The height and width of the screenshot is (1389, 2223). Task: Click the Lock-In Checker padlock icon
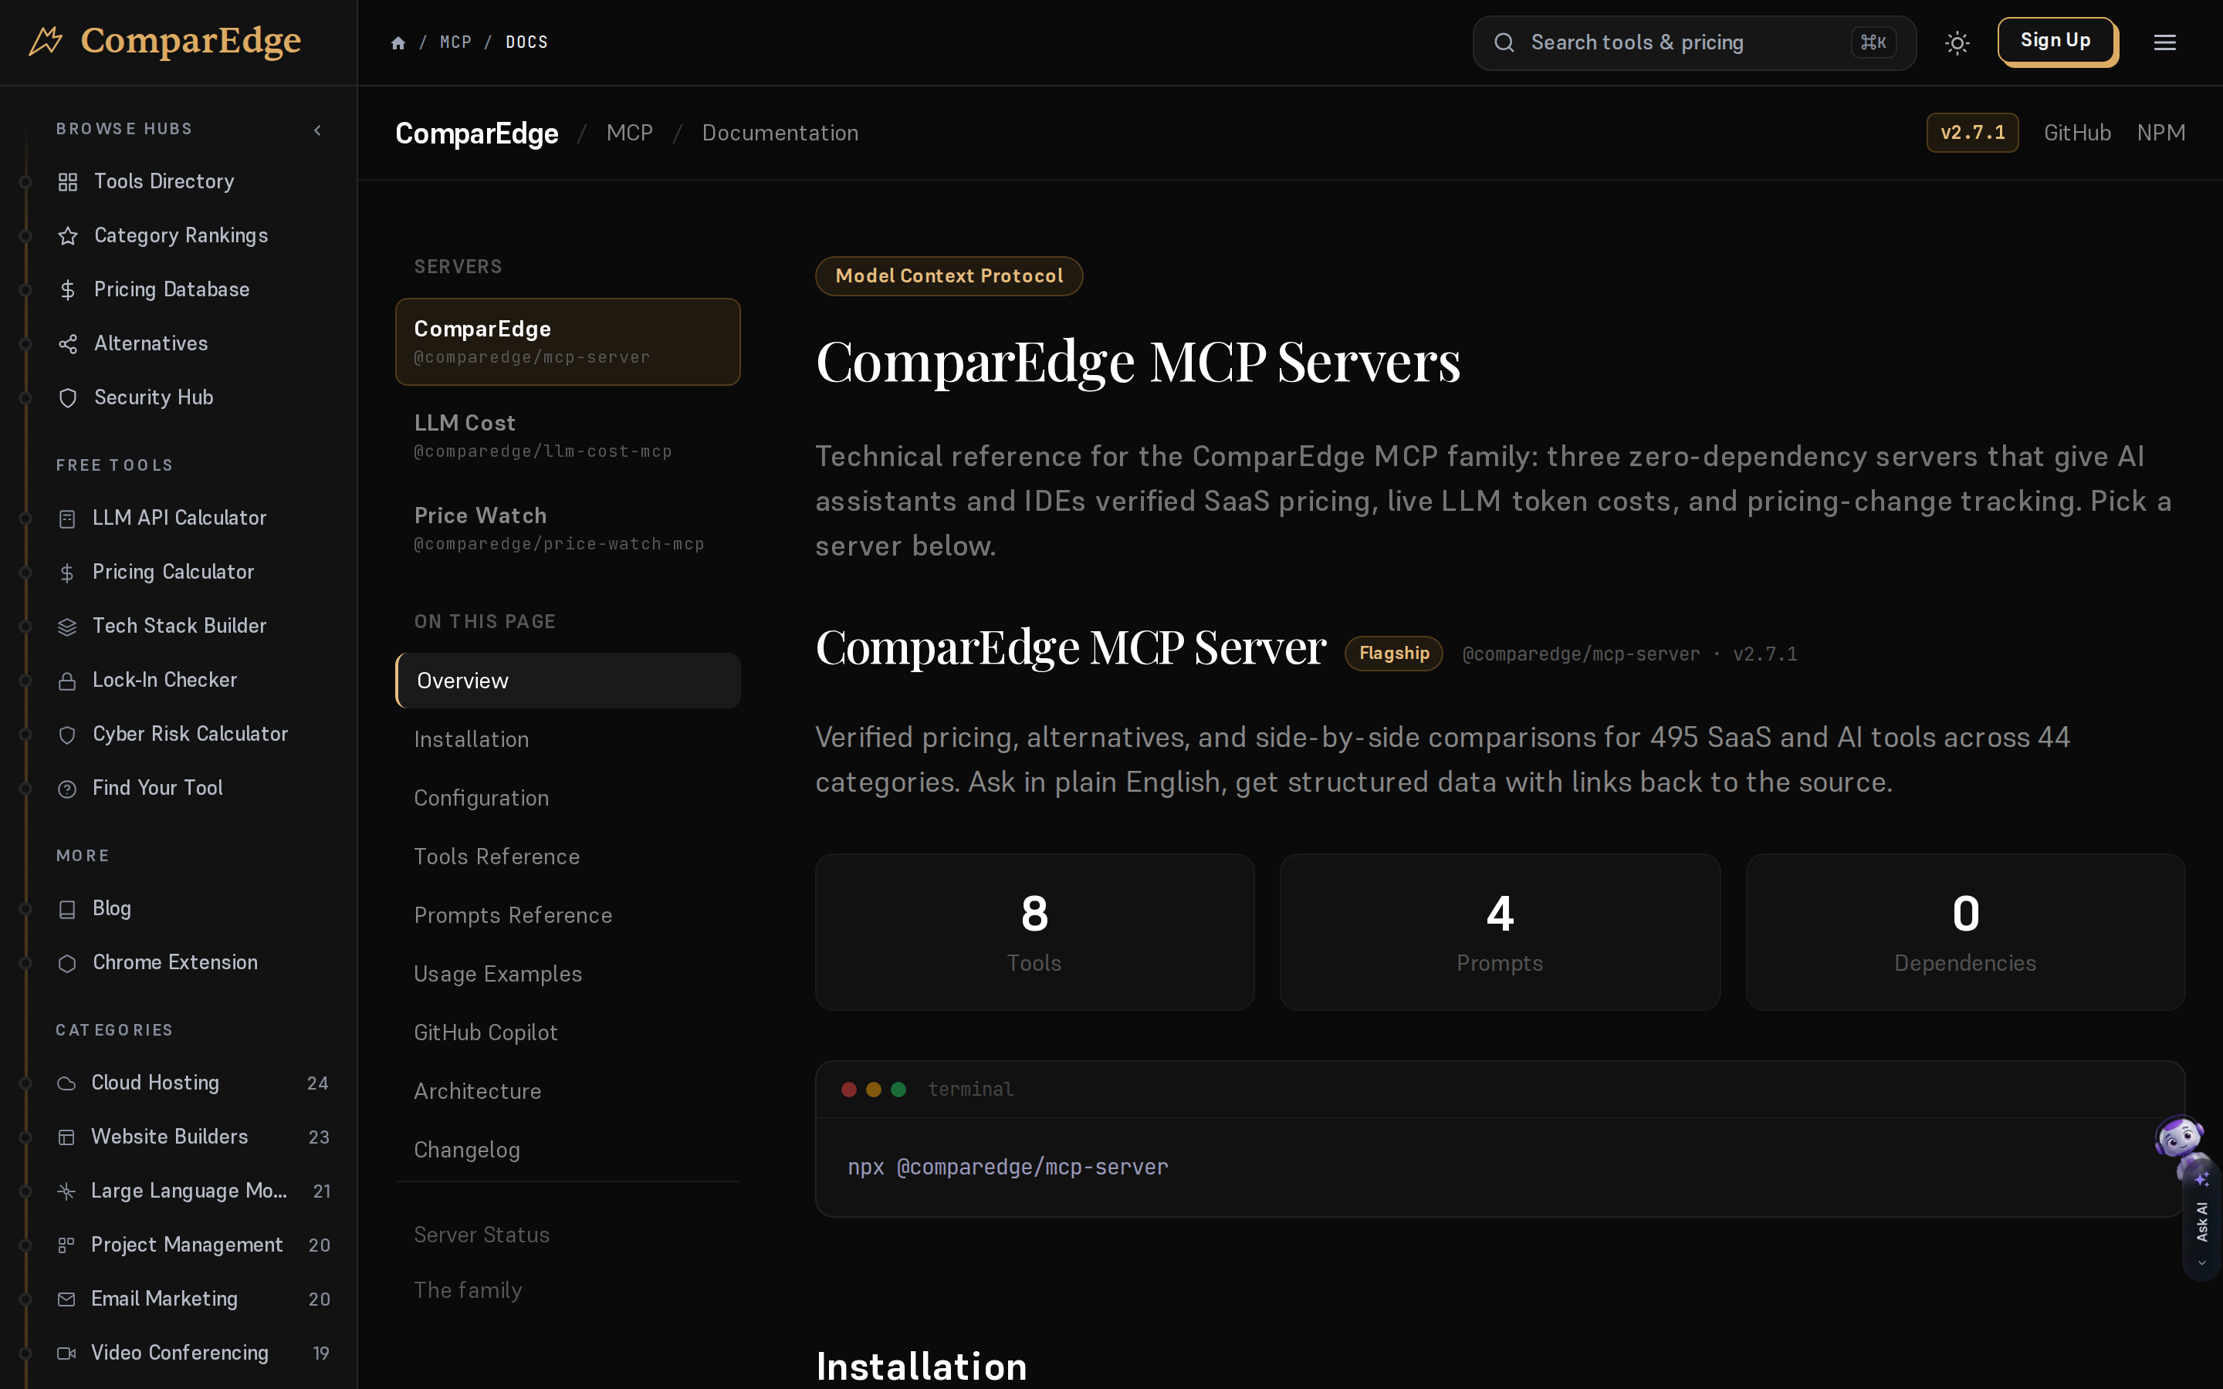click(x=67, y=681)
